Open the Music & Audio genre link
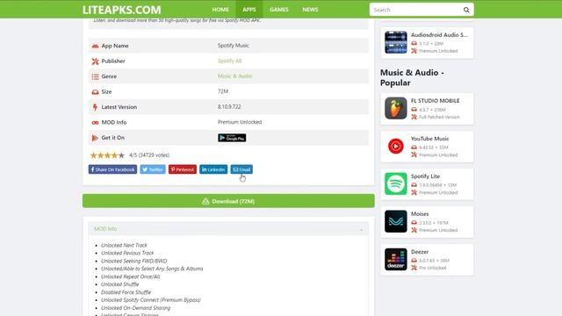The height and width of the screenshot is (316, 562). point(234,76)
